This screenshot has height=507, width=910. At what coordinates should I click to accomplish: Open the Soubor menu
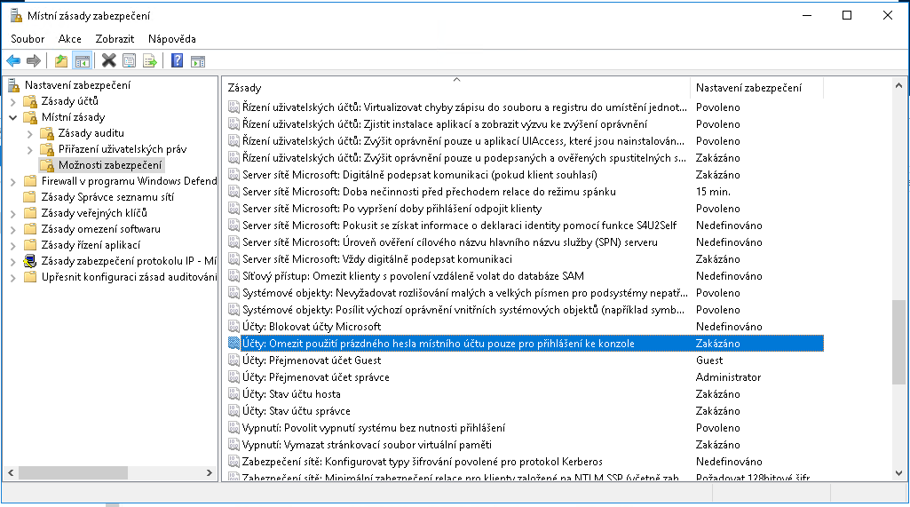[x=28, y=39]
